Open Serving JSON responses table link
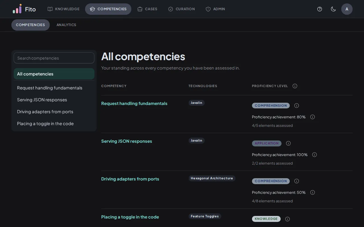This screenshot has width=364, height=227. point(127,141)
